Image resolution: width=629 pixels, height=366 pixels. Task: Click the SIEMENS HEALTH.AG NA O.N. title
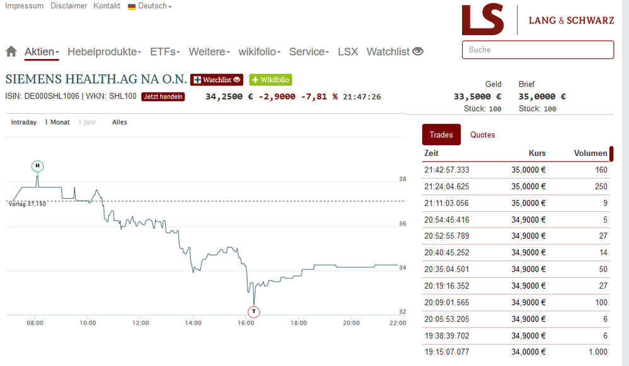coord(96,79)
